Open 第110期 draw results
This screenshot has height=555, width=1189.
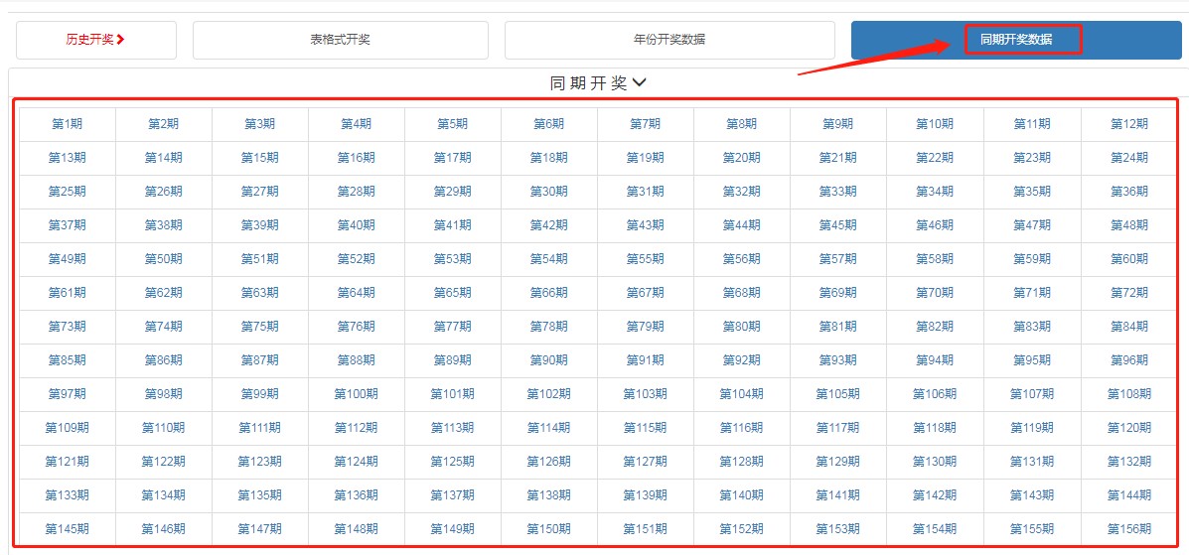pyautogui.click(x=164, y=428)
